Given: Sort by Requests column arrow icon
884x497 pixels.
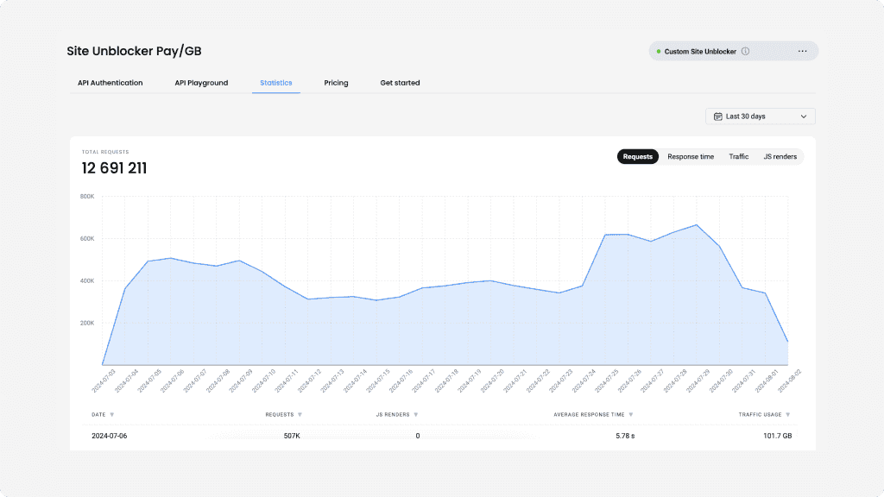Looking at the screenshot, I should click(300, 415).
